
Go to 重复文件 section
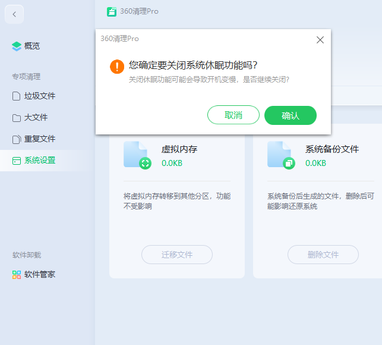pyautogui.click(x=34, y=139)
